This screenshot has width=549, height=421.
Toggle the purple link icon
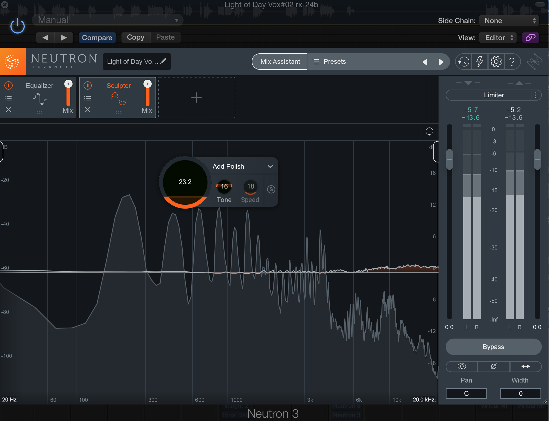click(530, 38)
